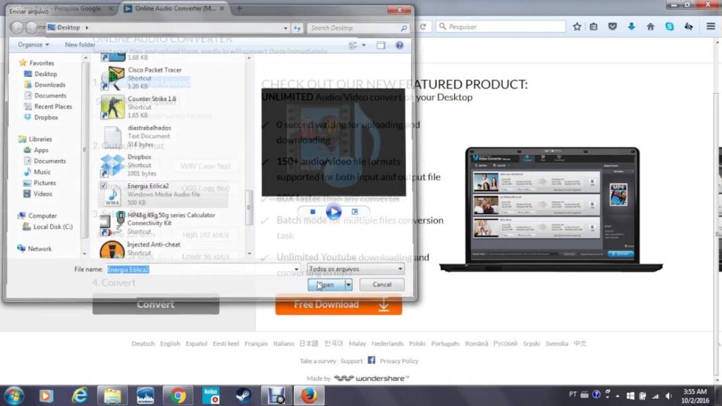The image size is (722, 406).
Task: Open the change view dropdown arrow
Action: (x=364, y=45)
